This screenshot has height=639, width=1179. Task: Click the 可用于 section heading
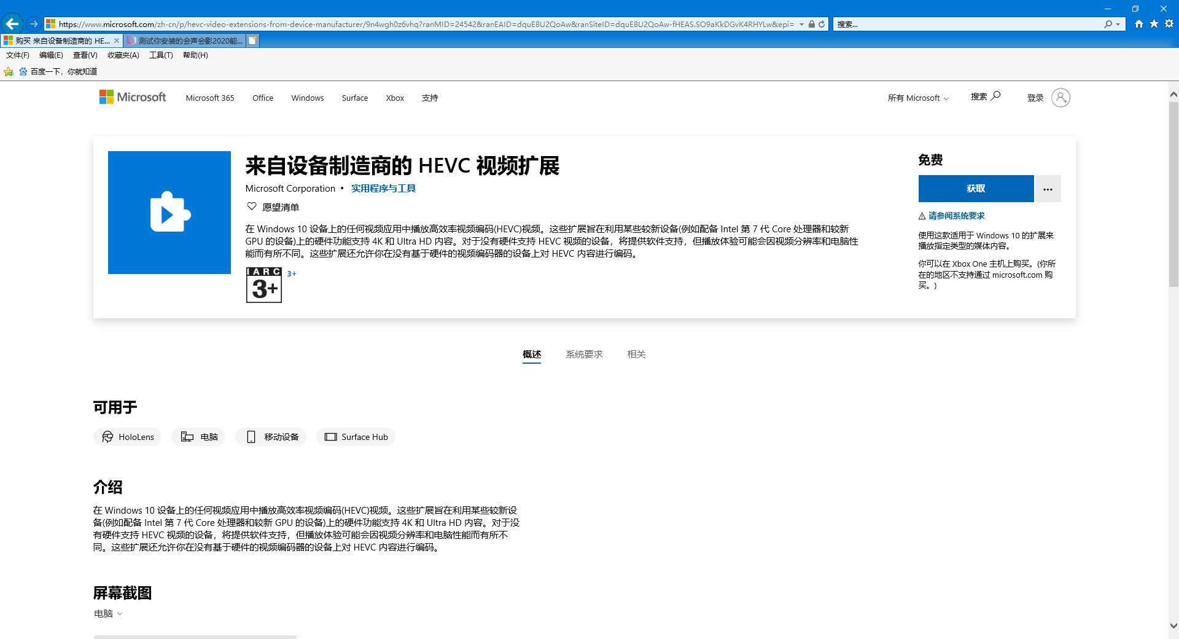(115, 407)
